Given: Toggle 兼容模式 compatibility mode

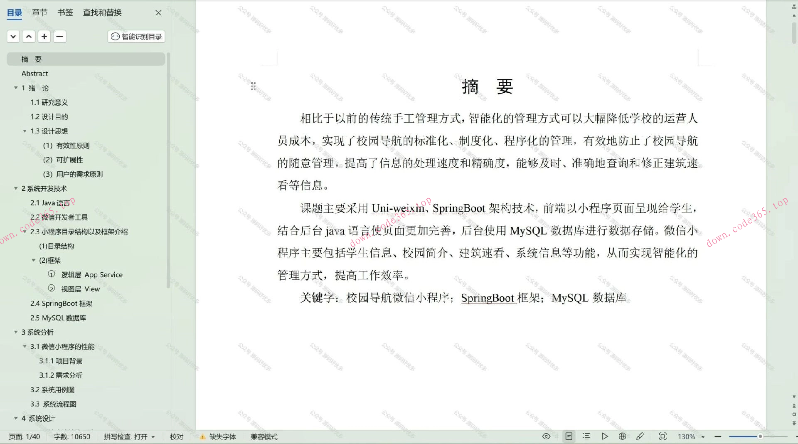Looking at the screenshot, I should click(x=264, y=437).
